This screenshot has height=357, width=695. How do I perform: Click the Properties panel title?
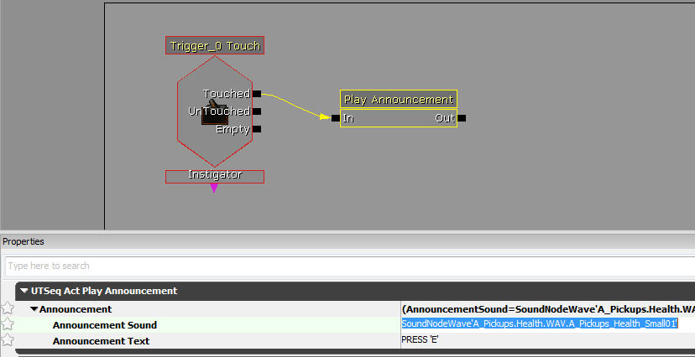pos(24,241)
